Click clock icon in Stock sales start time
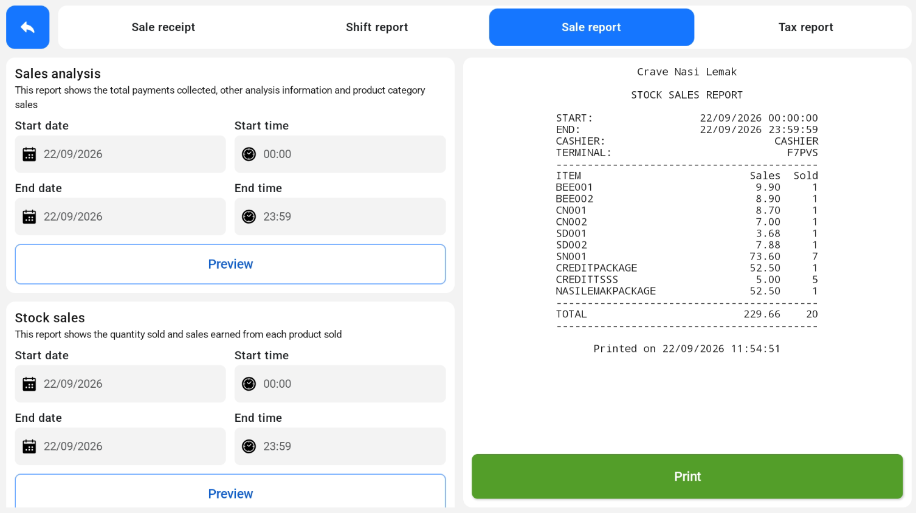916x513 pixels. tap(249, 384)
